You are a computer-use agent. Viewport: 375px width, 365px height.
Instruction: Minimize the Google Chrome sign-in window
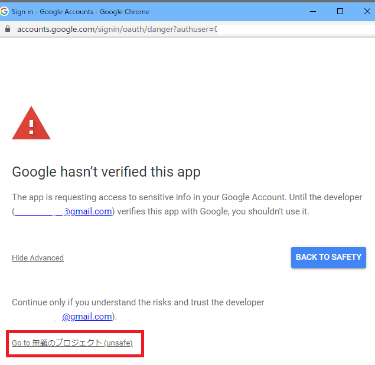pyautogui.click(x=313, y=11)
